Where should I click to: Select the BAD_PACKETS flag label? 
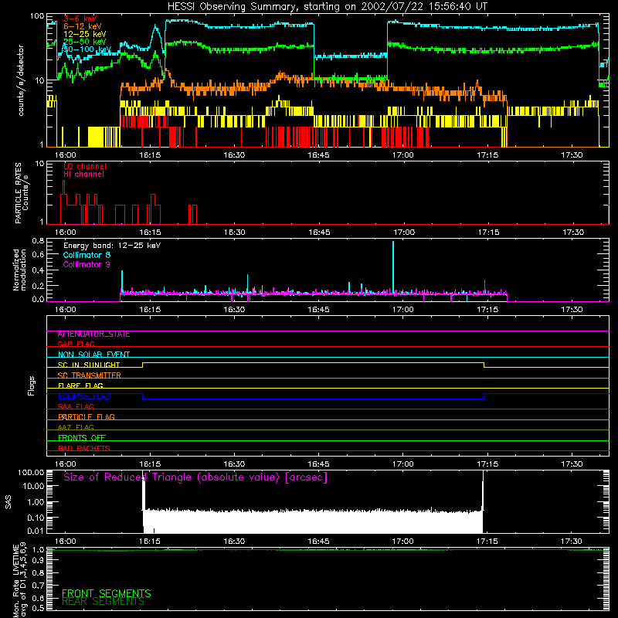pyautogui.click(x=84, y=448)
